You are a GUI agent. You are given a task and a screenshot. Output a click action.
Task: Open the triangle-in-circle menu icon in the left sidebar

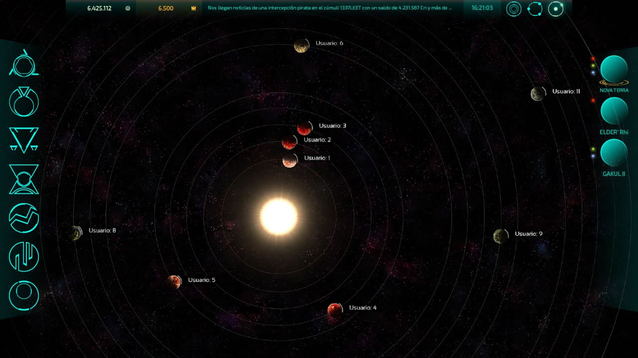point(23,63)
